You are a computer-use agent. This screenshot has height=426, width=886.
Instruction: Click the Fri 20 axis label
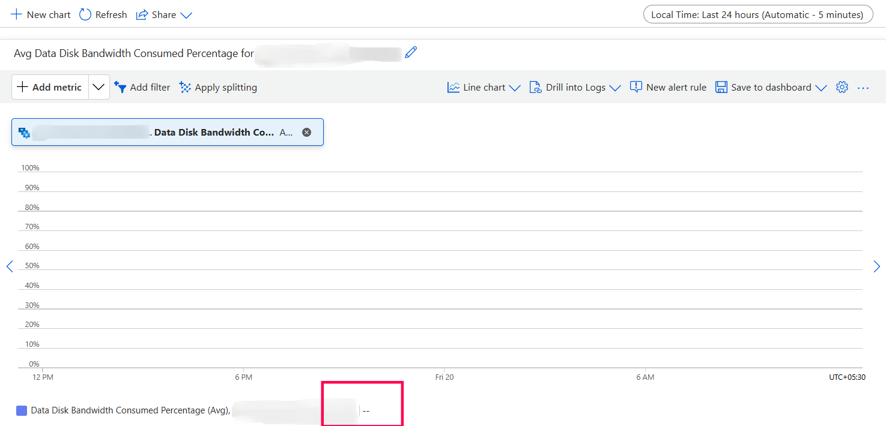pyautogui.click(x=445, y=377)
